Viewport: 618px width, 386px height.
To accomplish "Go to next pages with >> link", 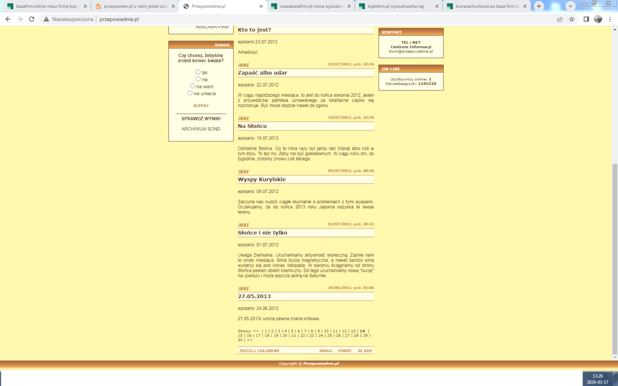I will pos(250,340).
